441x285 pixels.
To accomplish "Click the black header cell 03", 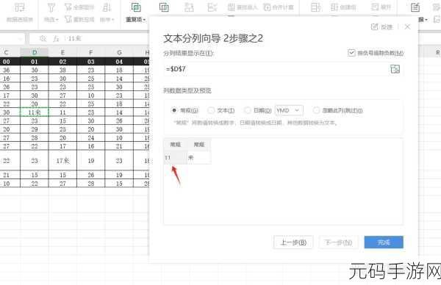I will click(x=91, y=62).
